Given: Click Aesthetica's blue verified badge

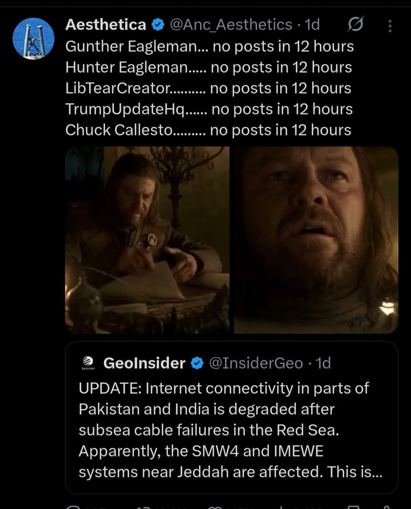Looking at the screenshot, I should click(x=156, y=25).
